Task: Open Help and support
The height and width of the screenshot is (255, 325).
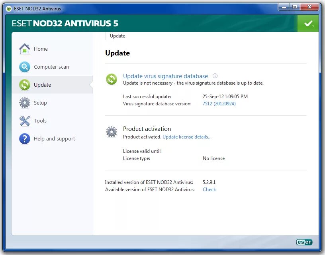Action: pos(52,139)
